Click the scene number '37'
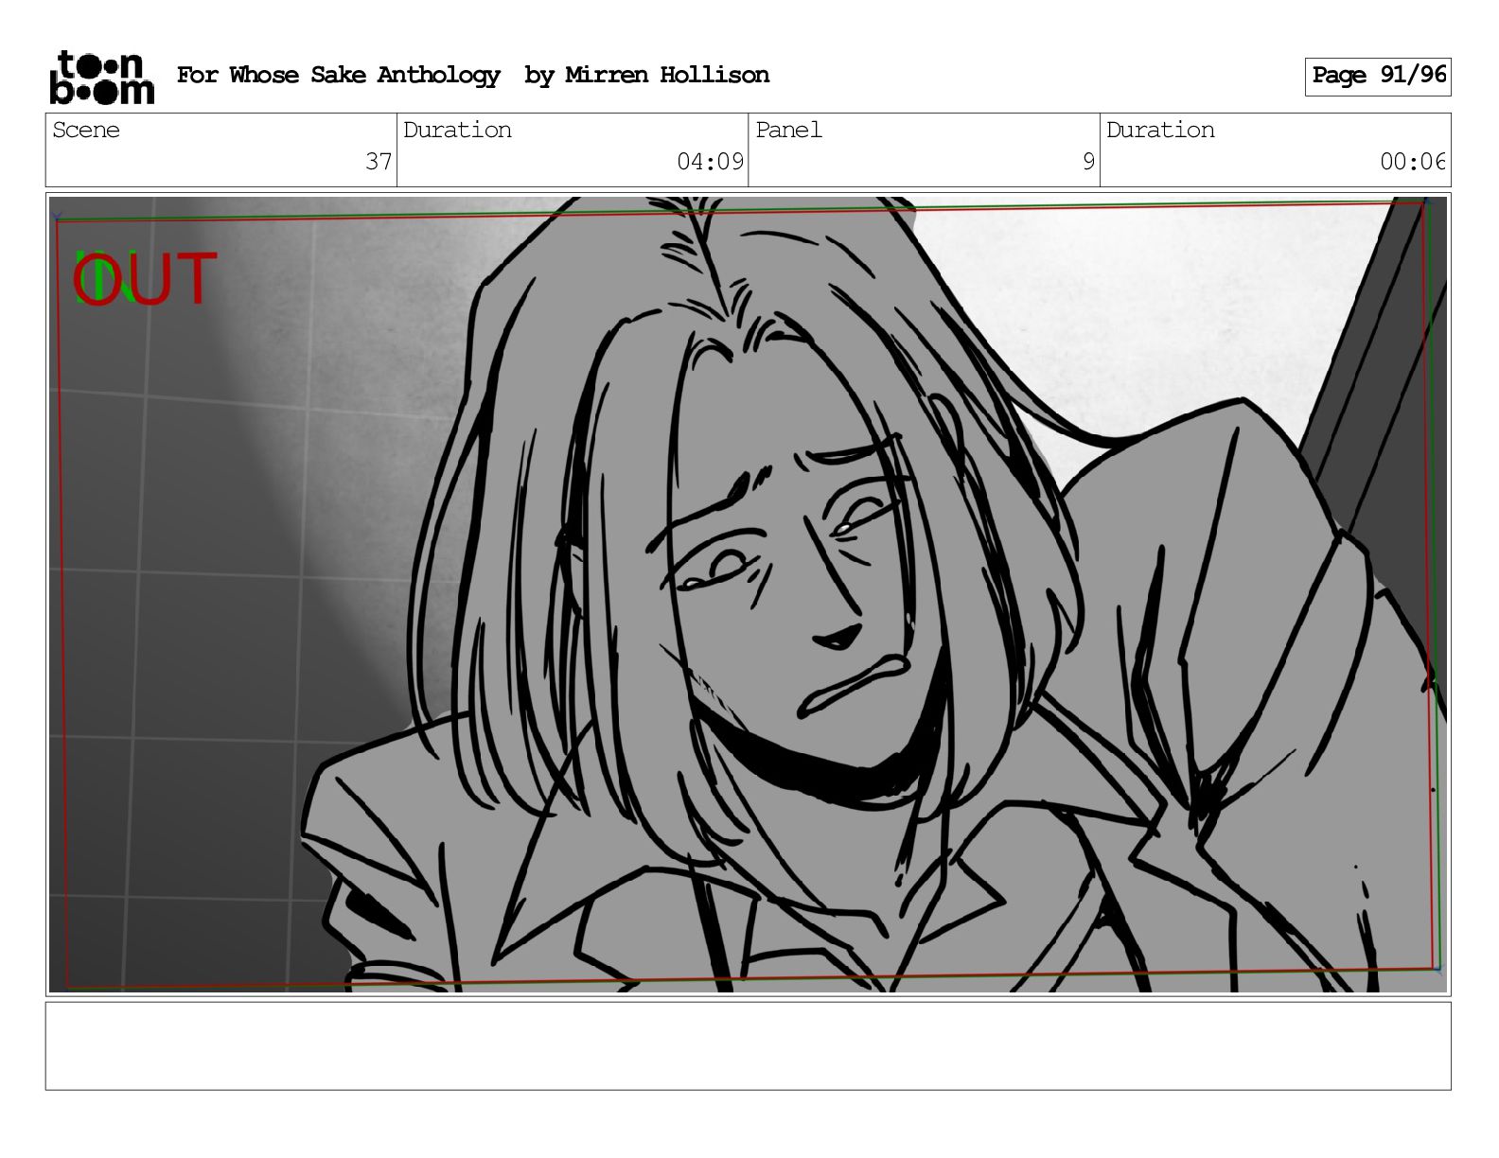This screenshot has height=1158, width=1499. coord(379,162)
